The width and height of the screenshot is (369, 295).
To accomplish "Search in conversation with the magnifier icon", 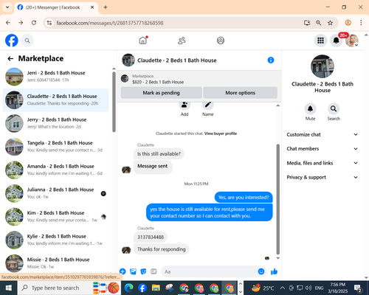I will coord(334,108).
